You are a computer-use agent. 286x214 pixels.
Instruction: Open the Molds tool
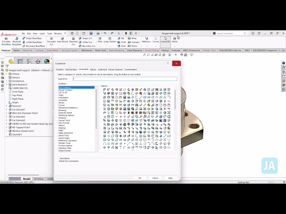(x=175, y=40)
